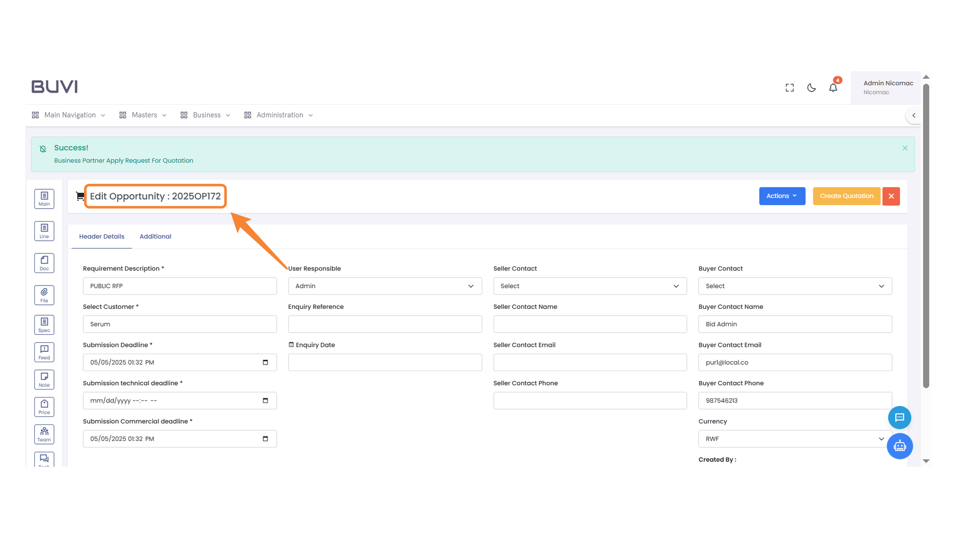Toggle fullscreen mode icon
This screenshot has width=957, height=538.
coord(790,88)
